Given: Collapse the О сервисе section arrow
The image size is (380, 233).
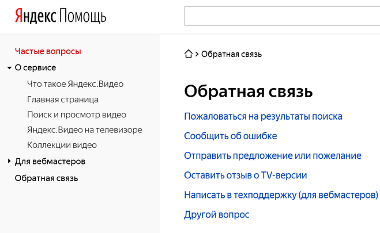Looking at the screenshot, I should coord(9,68).
